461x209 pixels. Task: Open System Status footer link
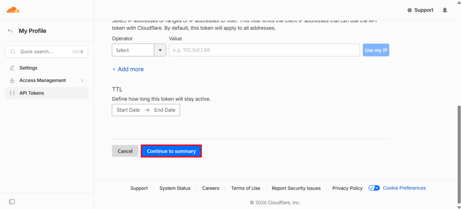(175, 188)
